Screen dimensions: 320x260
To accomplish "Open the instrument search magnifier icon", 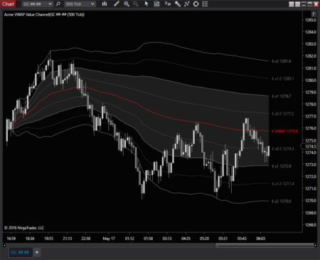I will 58,4.
